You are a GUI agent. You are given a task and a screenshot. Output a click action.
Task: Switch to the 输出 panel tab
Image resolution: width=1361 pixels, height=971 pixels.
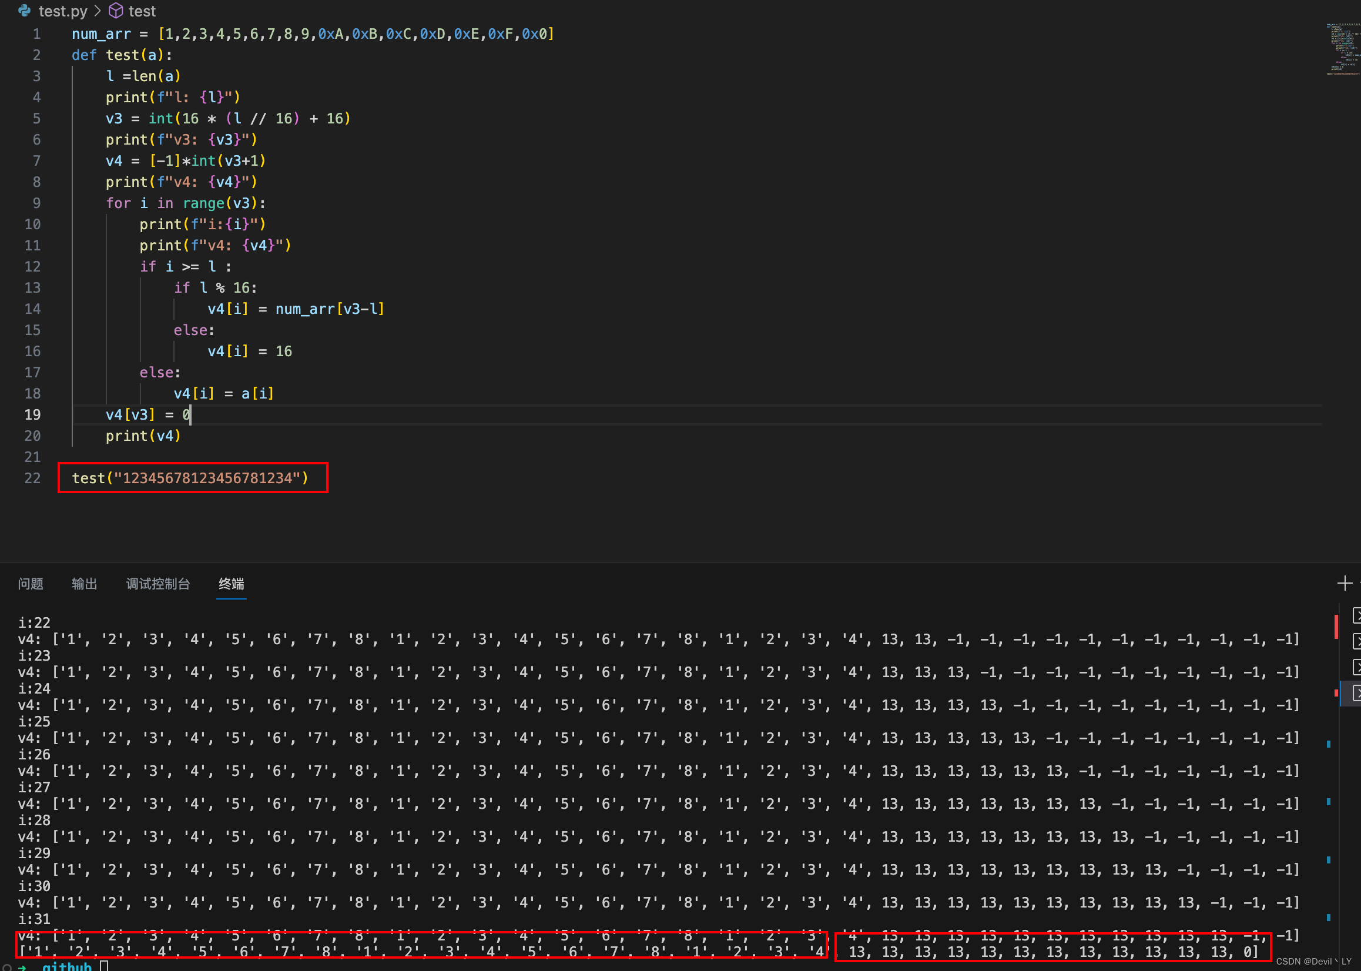[84, 584]
